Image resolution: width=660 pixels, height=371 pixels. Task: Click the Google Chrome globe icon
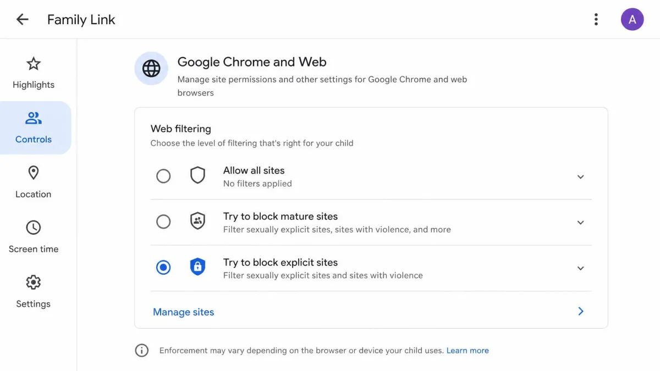(151, 69)
